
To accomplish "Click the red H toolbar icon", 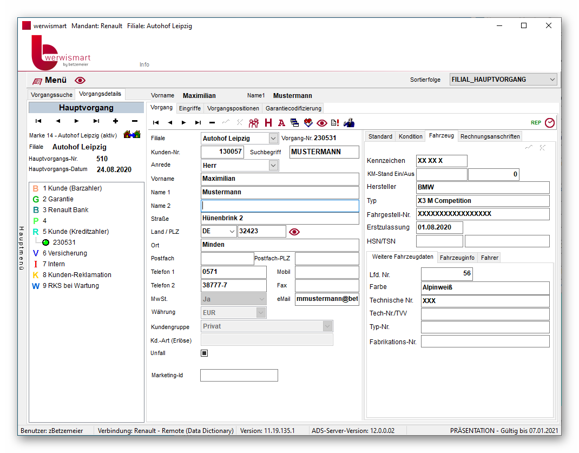I will [268, 123].
